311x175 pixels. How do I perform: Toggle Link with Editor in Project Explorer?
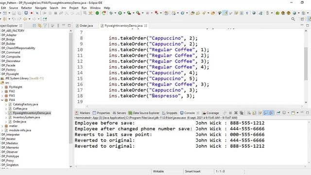[40, 26]
